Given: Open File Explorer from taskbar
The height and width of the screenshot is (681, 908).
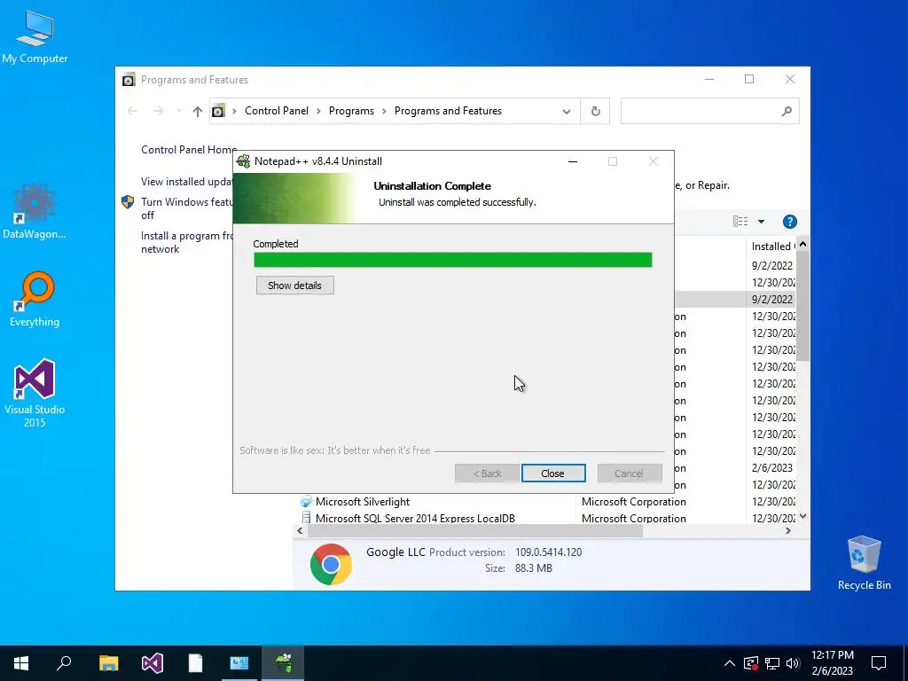Looking at the screenshot, I should pos(108,663).
